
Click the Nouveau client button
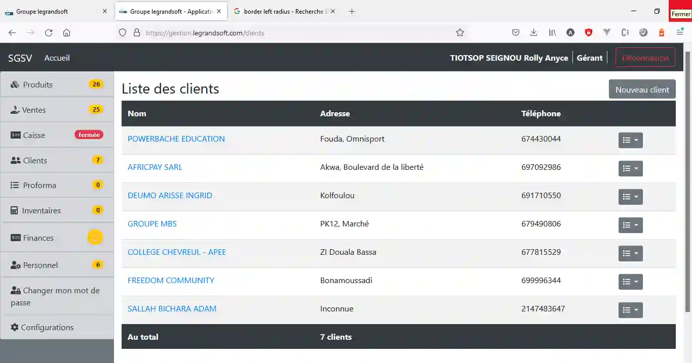(642, 89)
